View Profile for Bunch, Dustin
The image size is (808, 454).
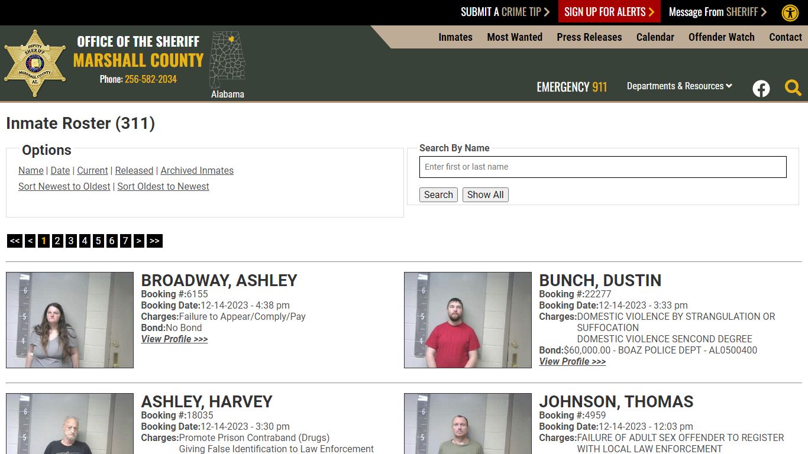click(x=573, y=361)
